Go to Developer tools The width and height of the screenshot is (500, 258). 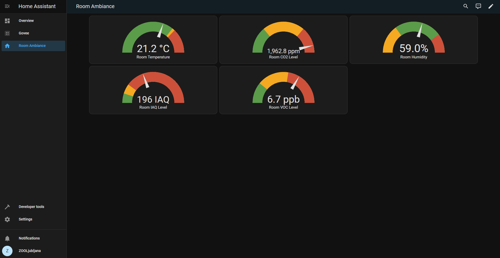pyautogui.click(x=31, y=207)
